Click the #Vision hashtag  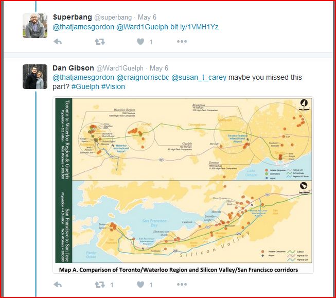click(113, 86)
